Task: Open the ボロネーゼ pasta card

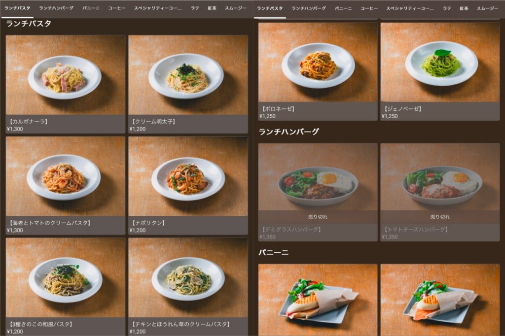Action: click(318, 71)
